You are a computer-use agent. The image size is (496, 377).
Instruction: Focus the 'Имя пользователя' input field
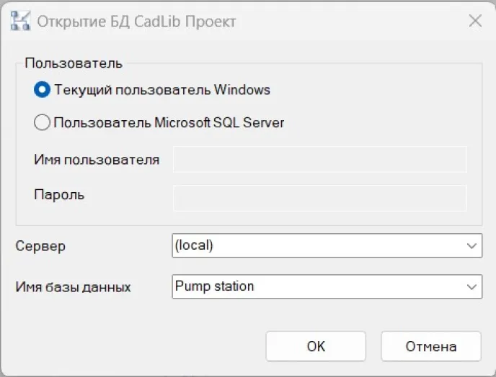[319, 160]
